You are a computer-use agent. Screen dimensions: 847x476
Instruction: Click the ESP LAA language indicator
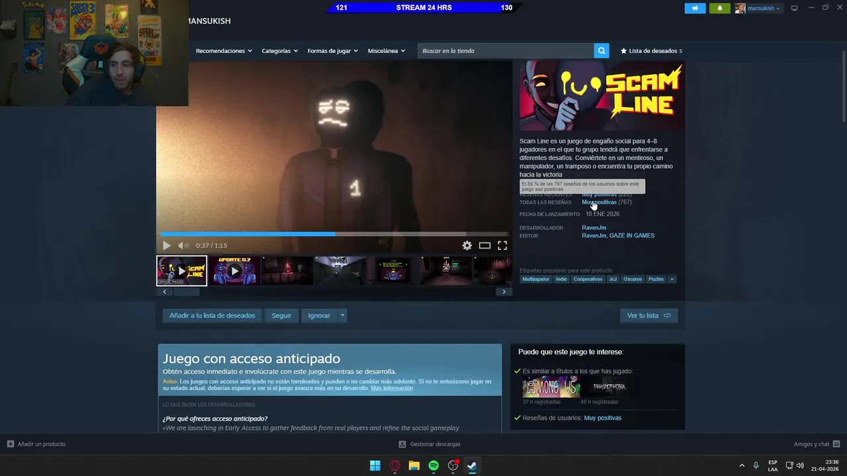773,465
